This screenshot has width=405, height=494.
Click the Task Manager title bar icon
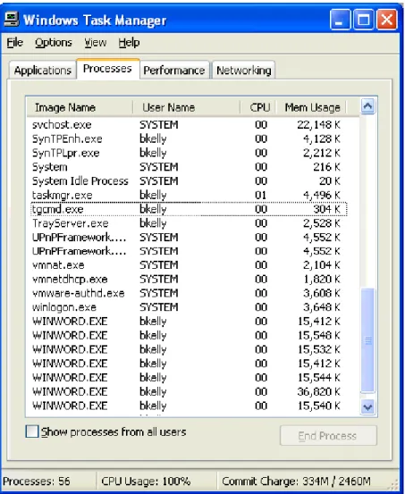[12, 20]
